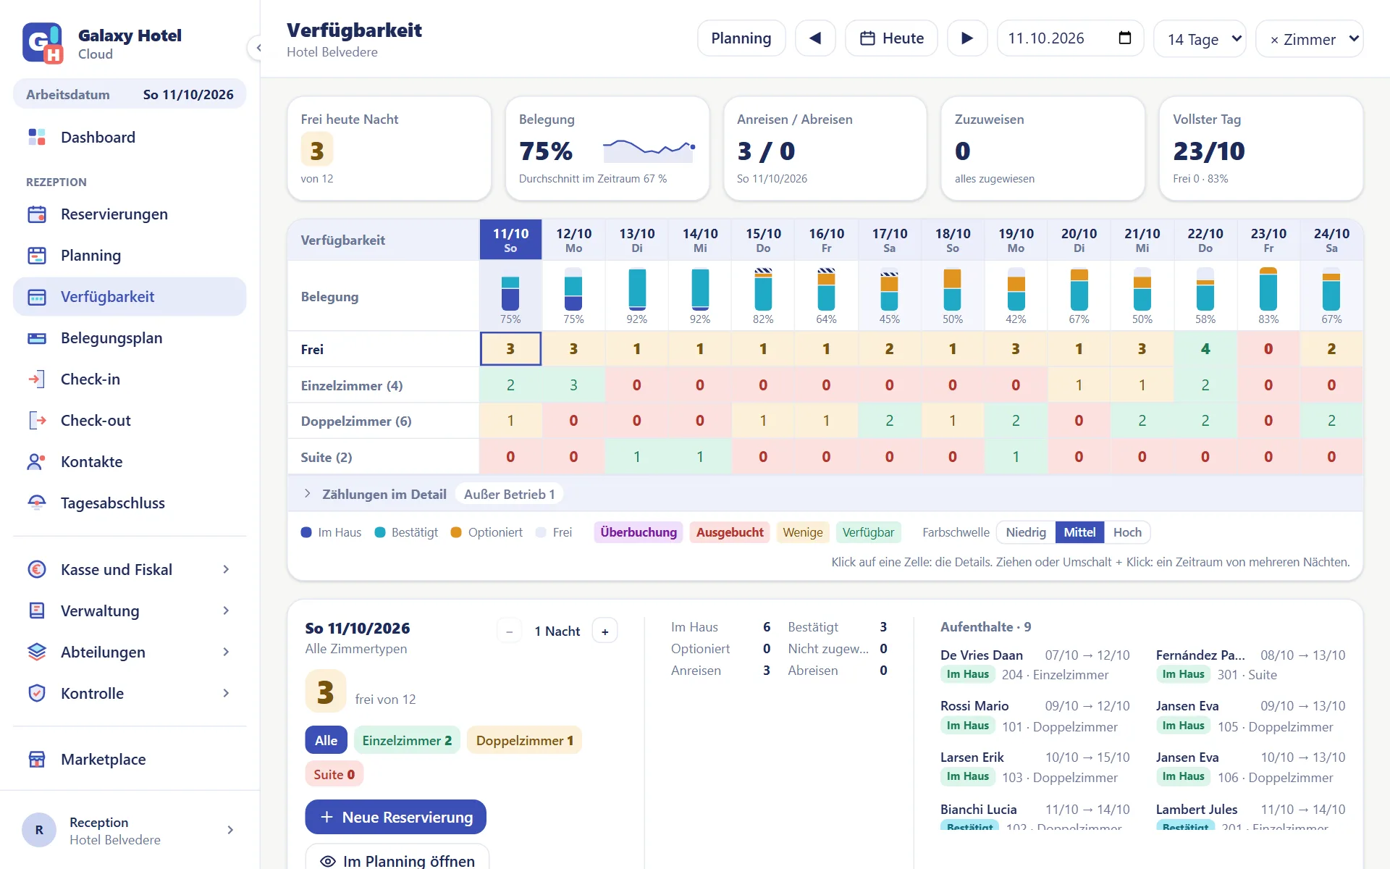Set Farbschwelle to Mittel
The height and width of the screenshot is (869, 1390).
coord(1079,532)
